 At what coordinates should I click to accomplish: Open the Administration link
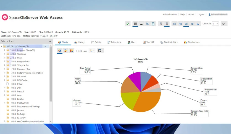tap(170, 14)
